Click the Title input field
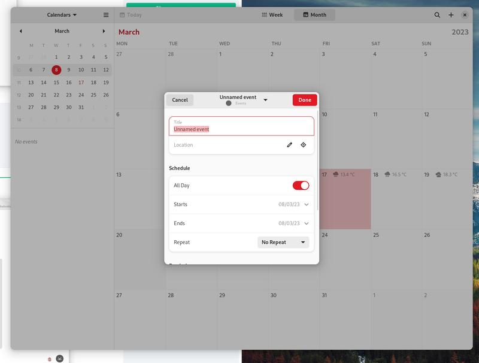 click(x=241, y=126)
